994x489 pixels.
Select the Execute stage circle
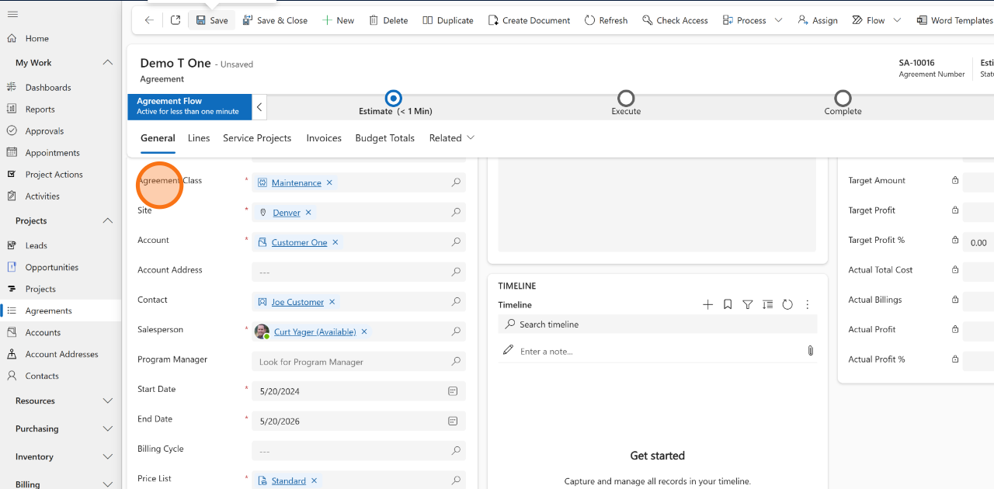point(626,99)
